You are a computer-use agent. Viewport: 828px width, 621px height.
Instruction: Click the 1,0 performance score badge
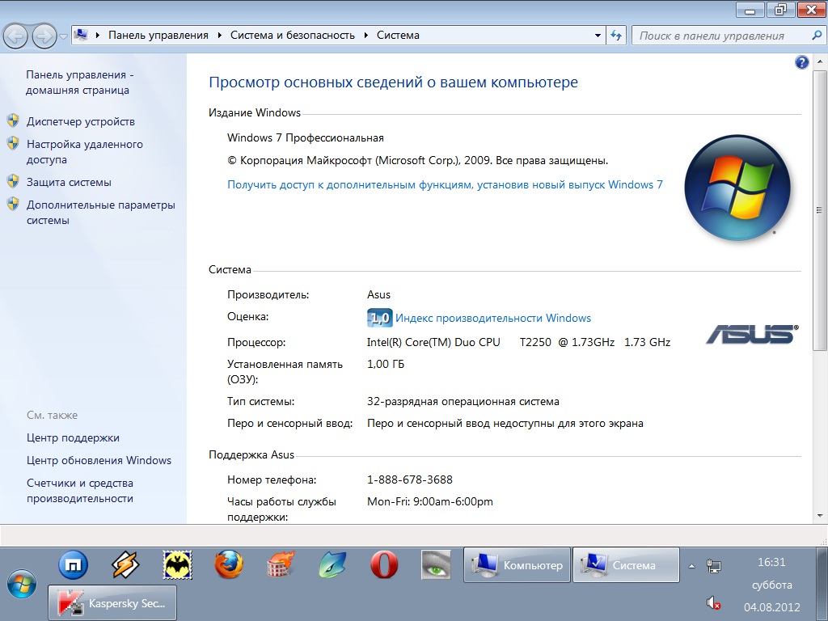click(x=380, y=318)
